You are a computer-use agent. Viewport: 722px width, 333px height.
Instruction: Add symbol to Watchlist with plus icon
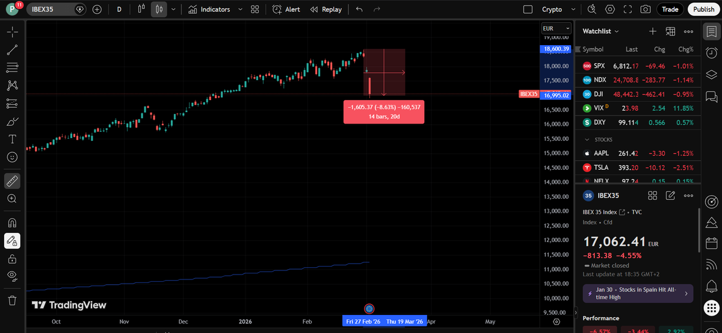tap(653, 31)
